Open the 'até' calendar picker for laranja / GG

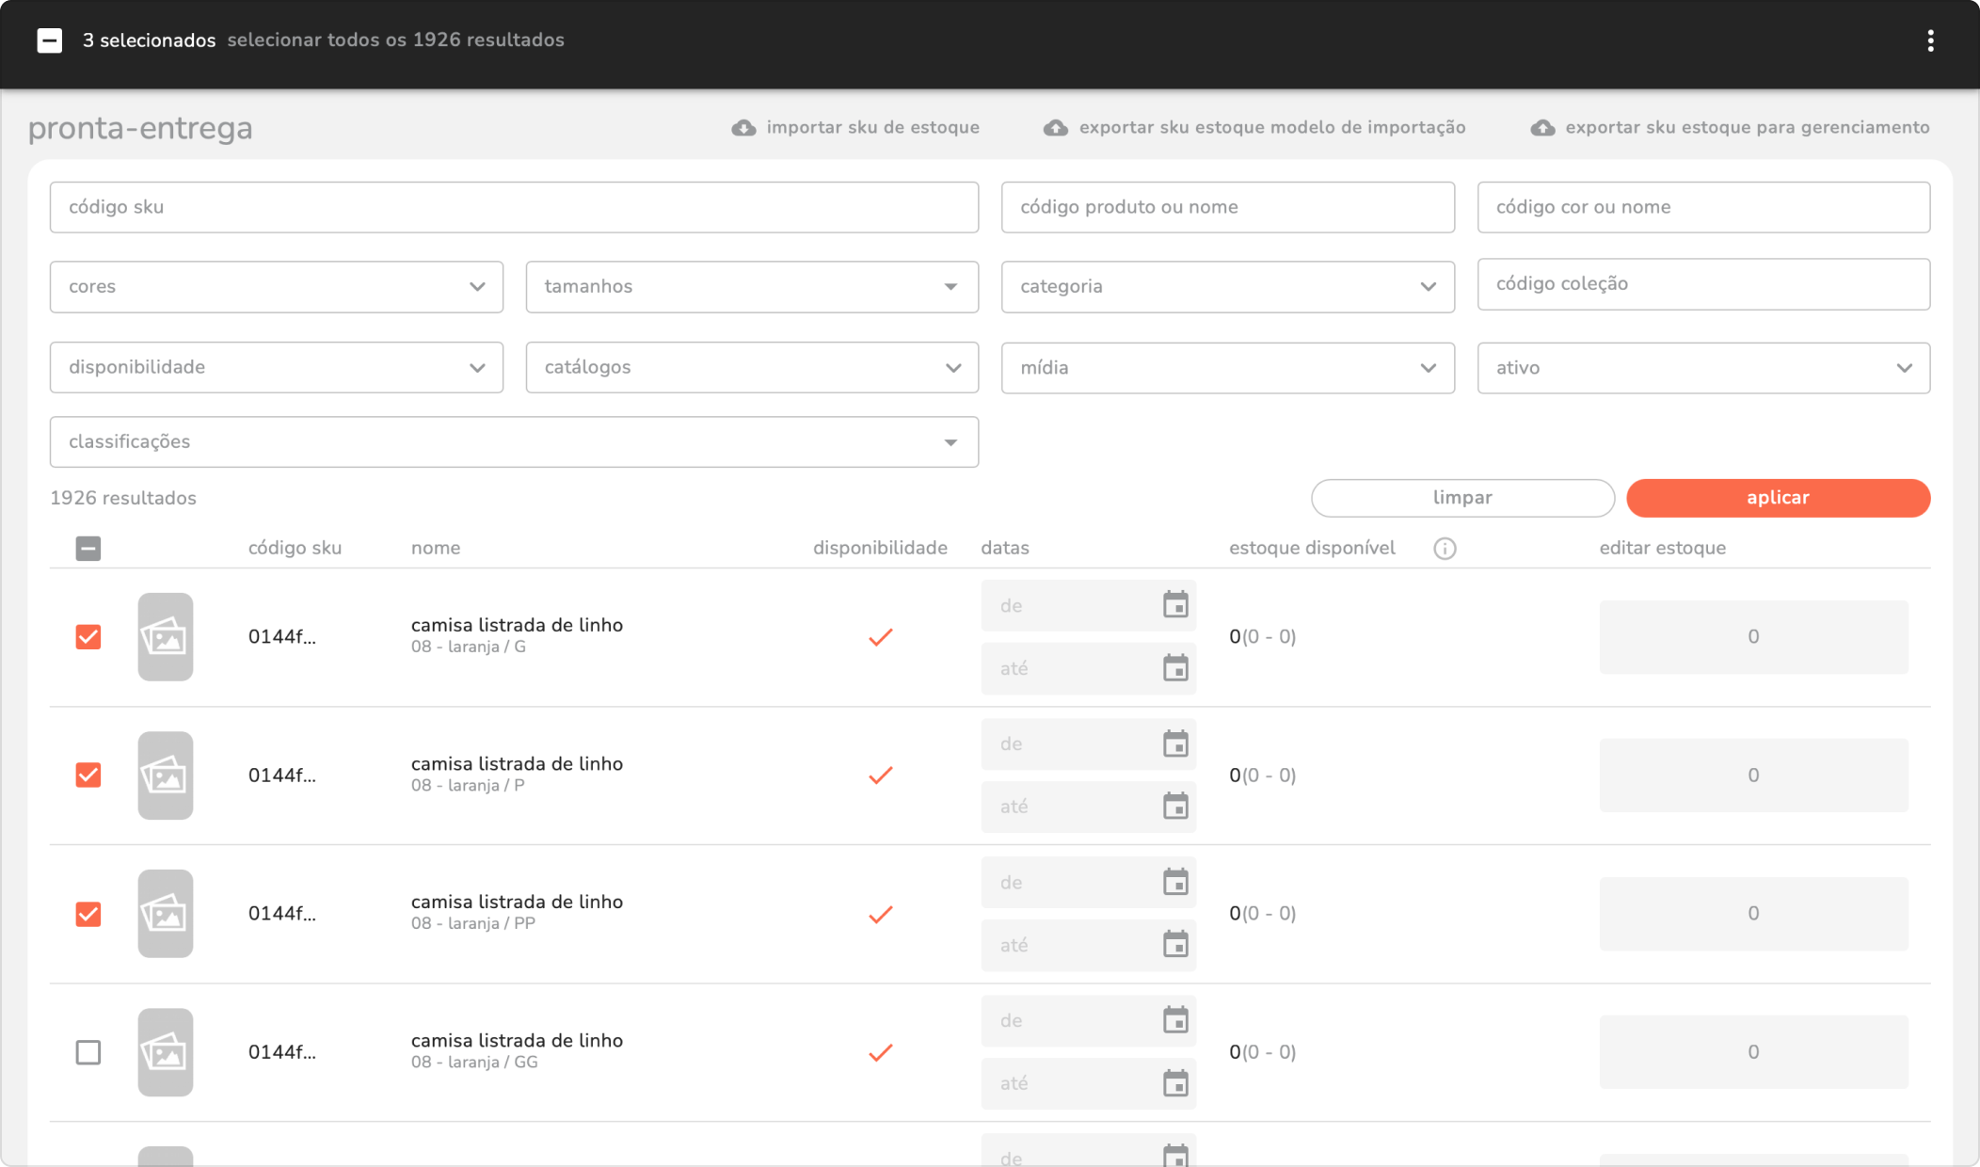tap(1175, 1083)
